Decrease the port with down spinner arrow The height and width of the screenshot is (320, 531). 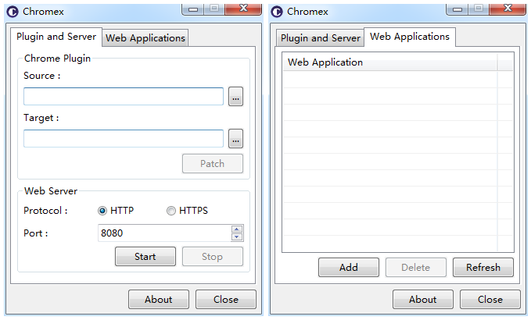tap(237, 236)
